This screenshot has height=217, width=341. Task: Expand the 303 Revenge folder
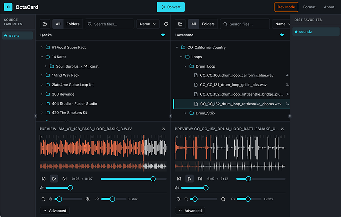click(x=42, y=94)
